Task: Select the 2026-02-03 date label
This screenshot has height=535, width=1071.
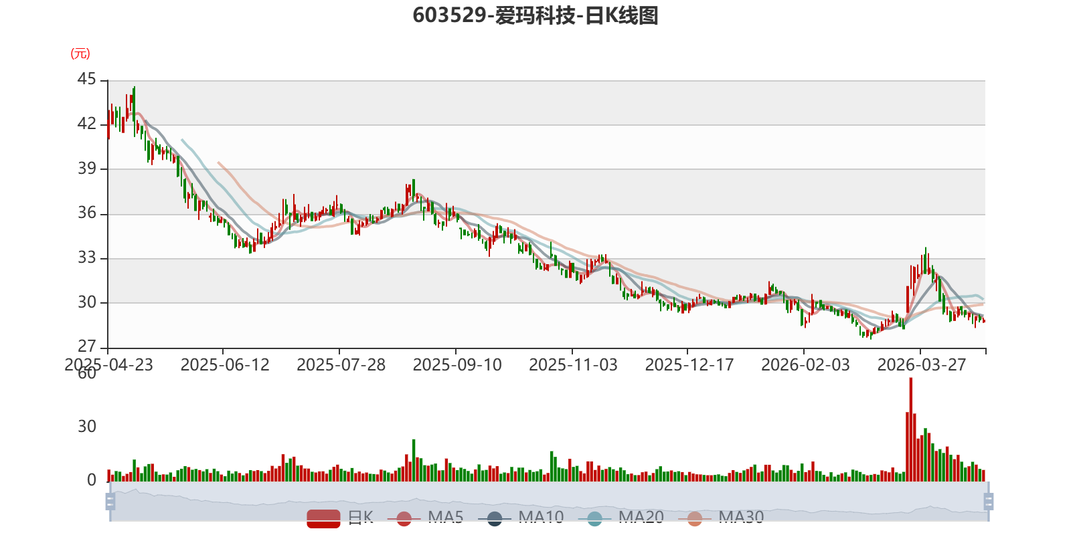Action: pyautogui.click(x=805, y=365)
